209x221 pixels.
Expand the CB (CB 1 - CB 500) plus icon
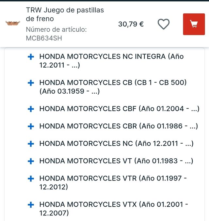coord(31,83)
